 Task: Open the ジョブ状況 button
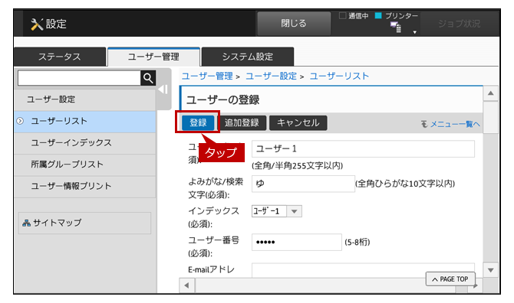pos(459,24)
